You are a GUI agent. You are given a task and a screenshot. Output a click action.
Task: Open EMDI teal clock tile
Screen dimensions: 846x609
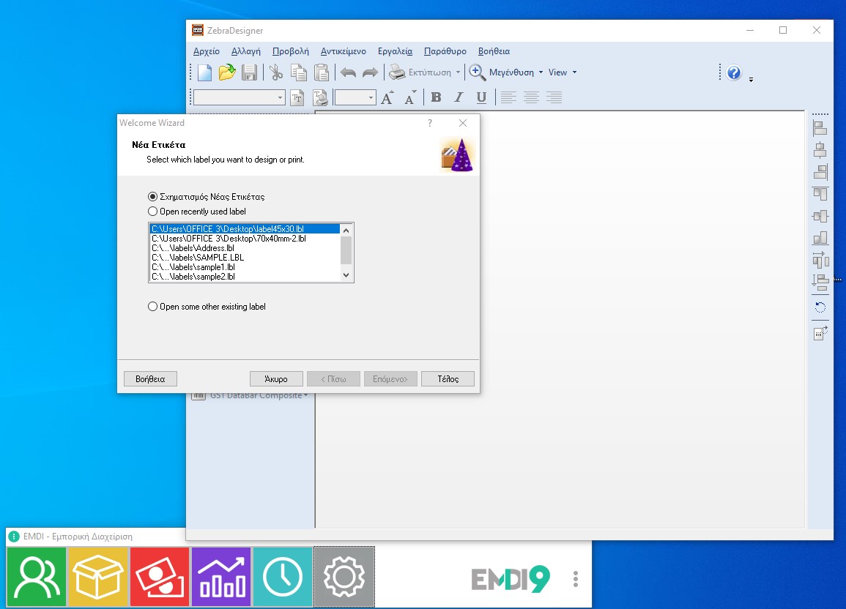283,578
